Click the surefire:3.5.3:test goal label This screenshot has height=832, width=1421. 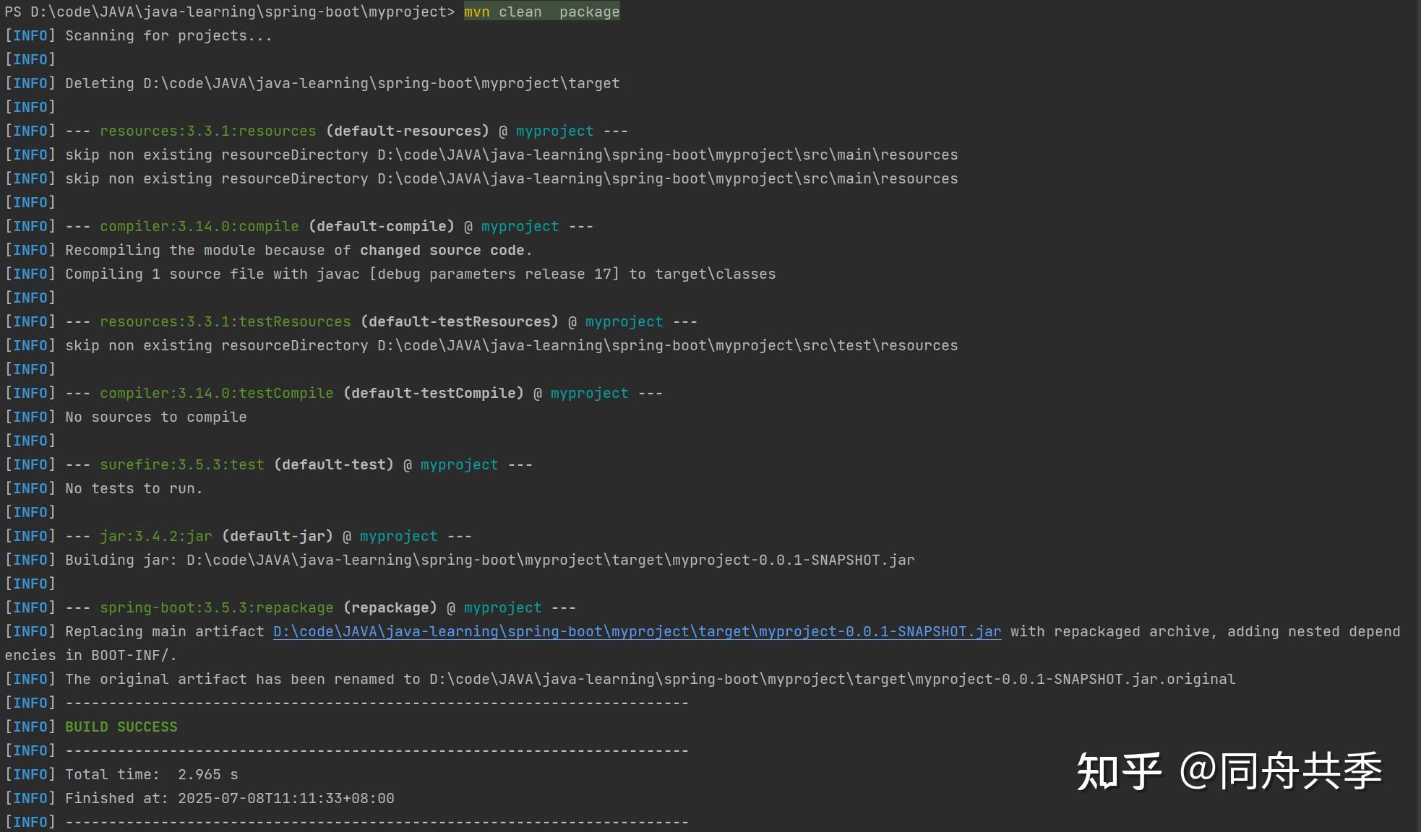click(x=181, y=464)
